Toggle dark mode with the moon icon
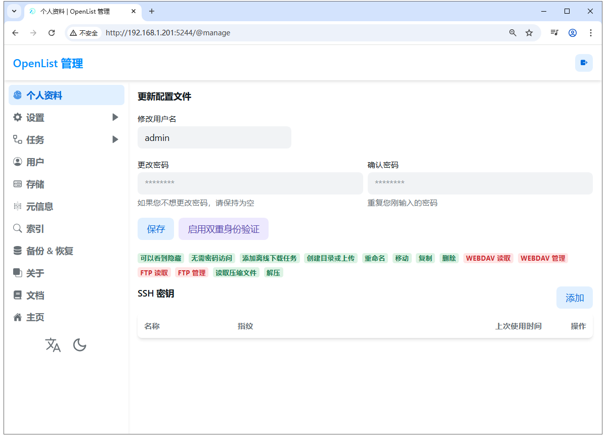This screenshot has height=438, width=606. click(x=79, y=345)
